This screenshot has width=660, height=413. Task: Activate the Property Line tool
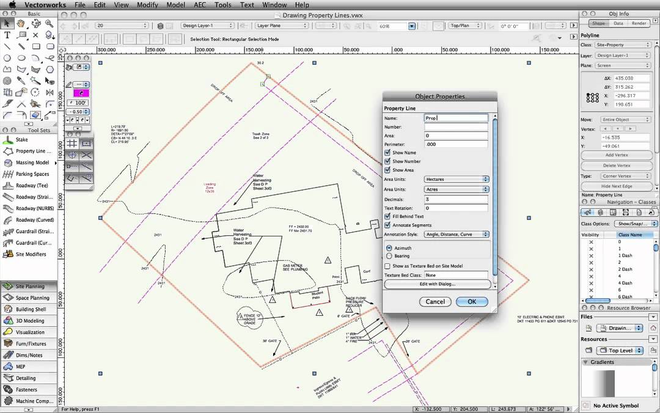pyautogui.click(x=29, y=150)
